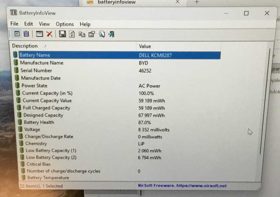Open a new browser tab with plus button

(197, 2)
